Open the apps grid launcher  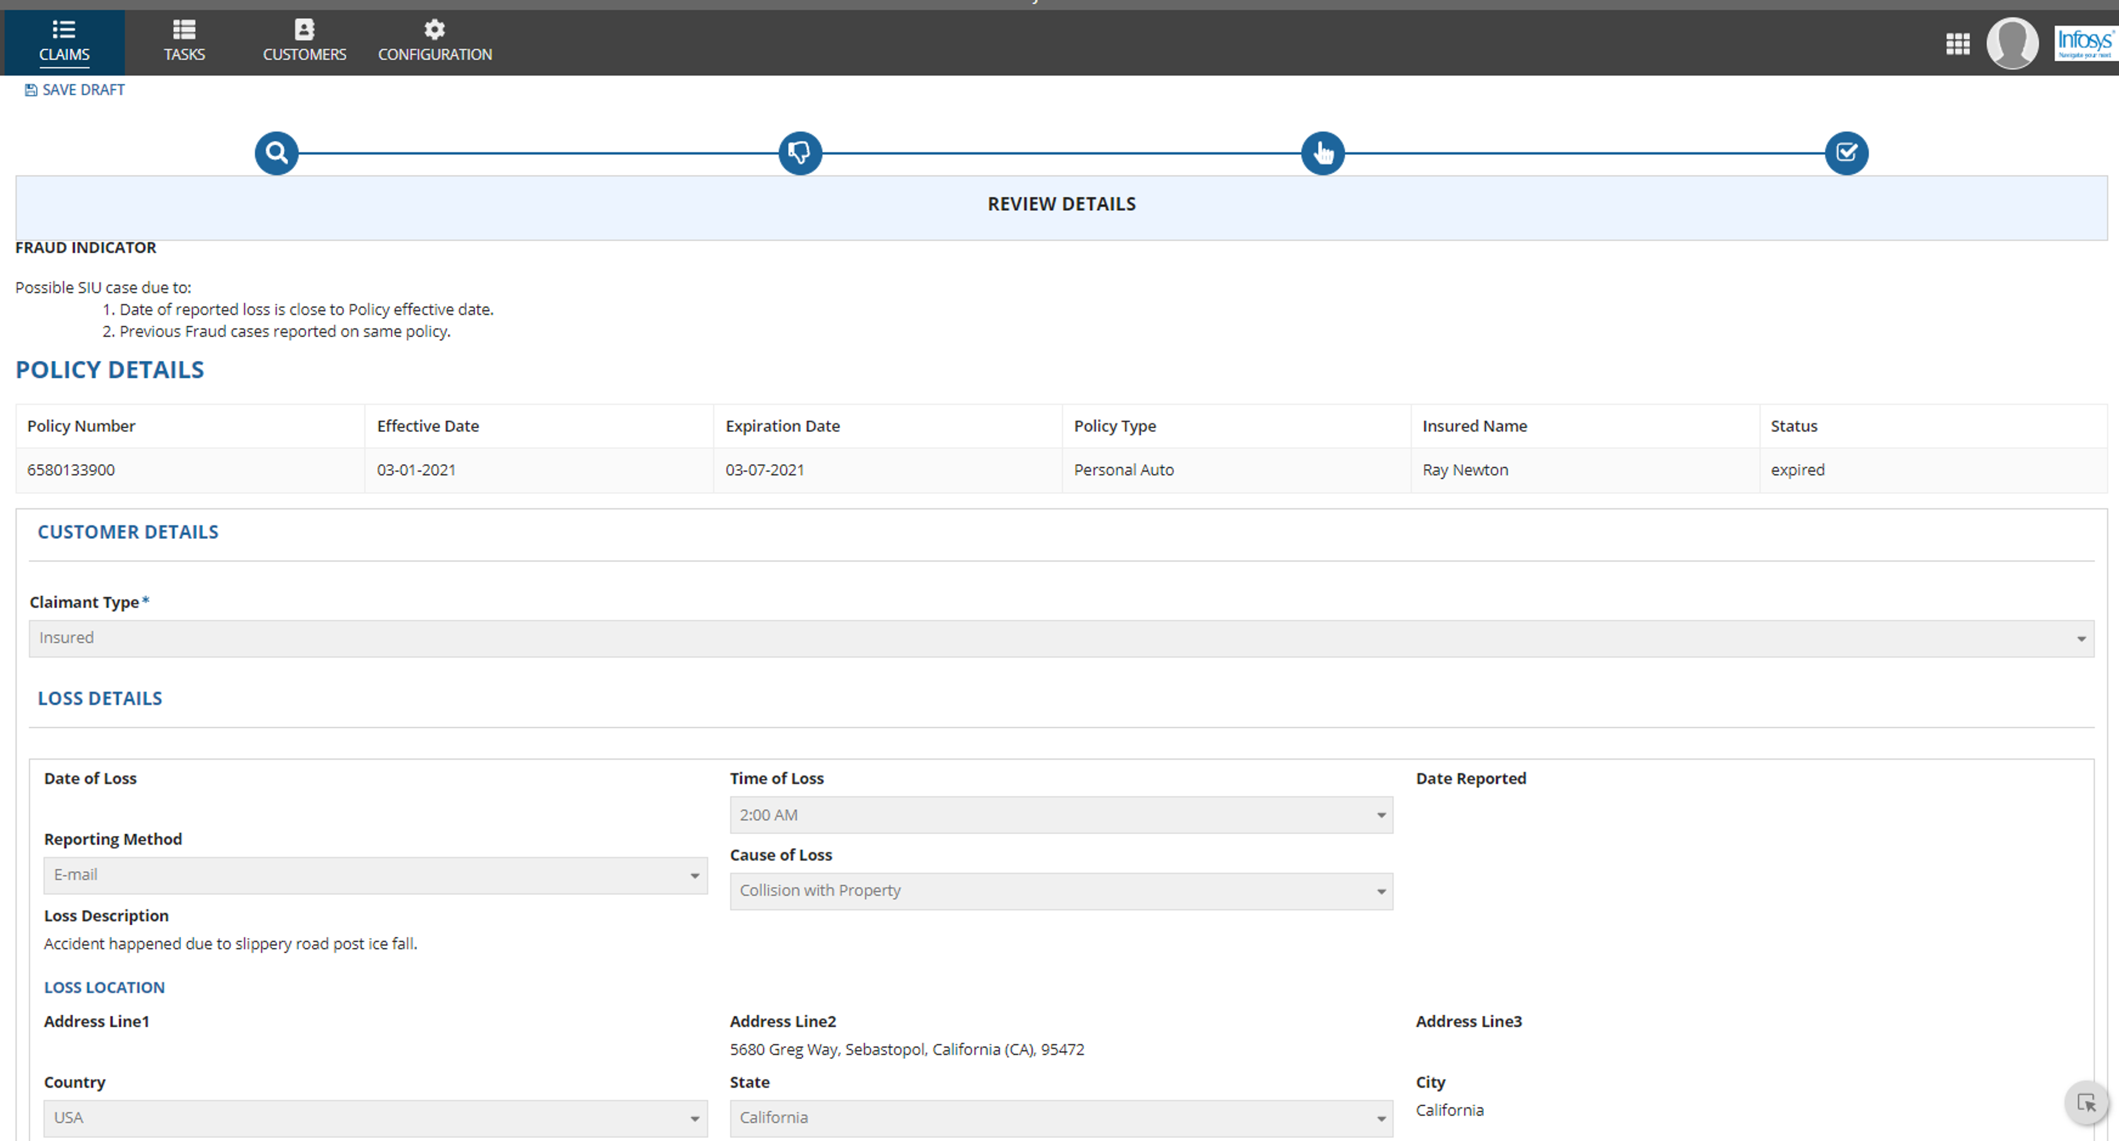(x=1958, y=44)
